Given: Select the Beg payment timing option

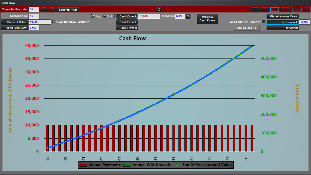Looking at the screenshot, I should pyautogui.click(x=96, y=16).
